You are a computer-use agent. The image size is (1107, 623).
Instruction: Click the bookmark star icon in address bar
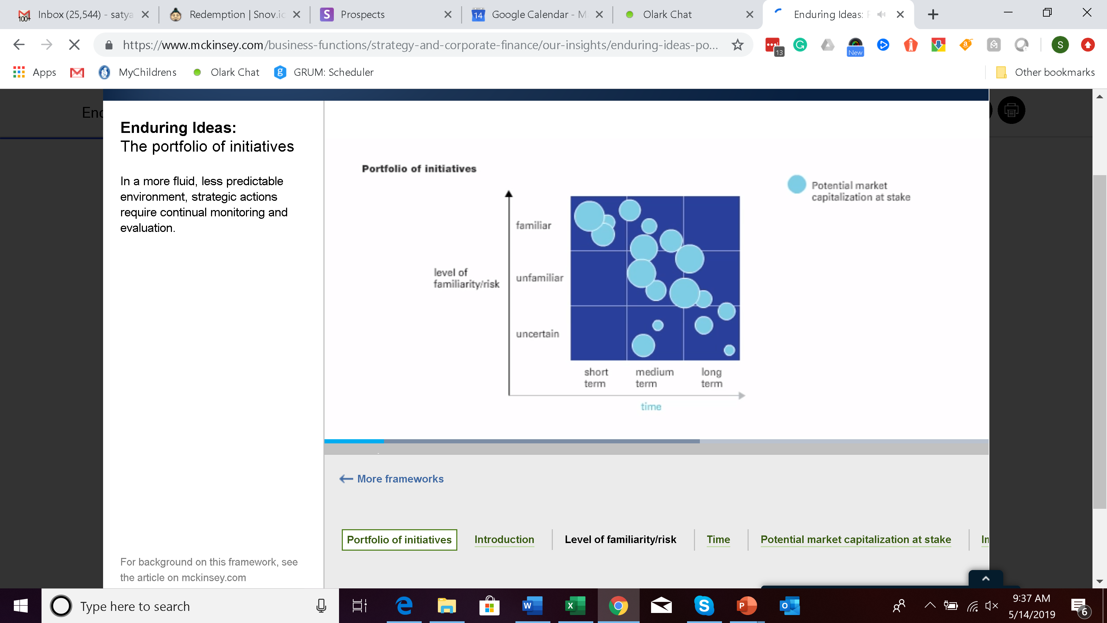point(738,45)
